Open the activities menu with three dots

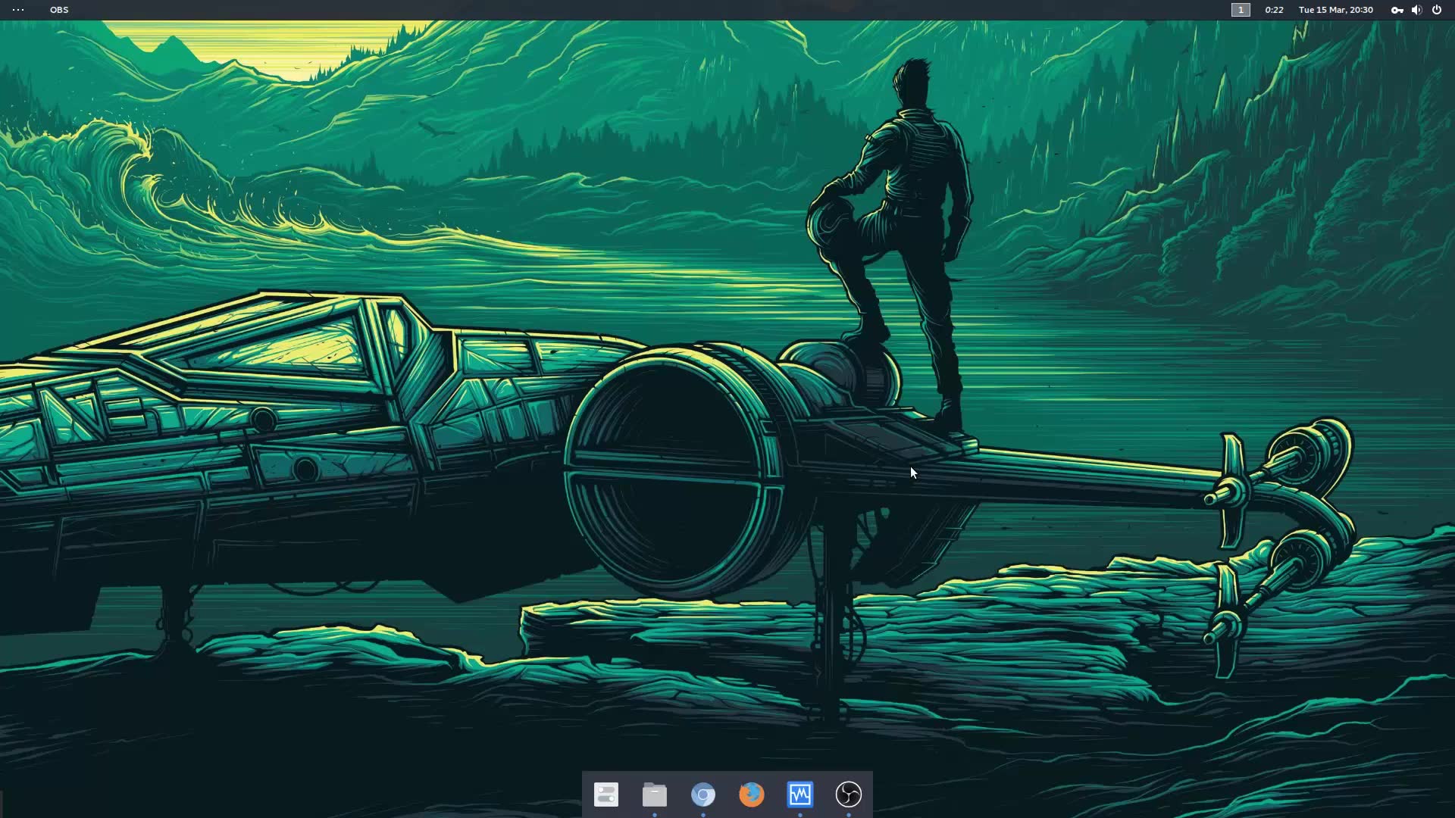[x=18, y=10]
